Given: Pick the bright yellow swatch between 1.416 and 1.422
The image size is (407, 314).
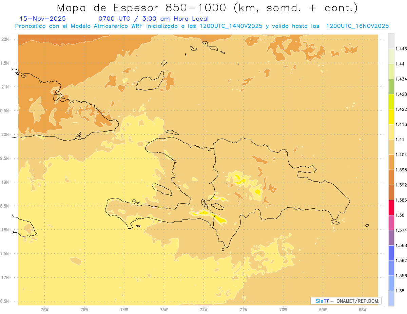Looking at the screenshot, I should (391, 117).
